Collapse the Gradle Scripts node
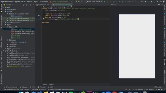The height and width of the screenshot is (93, 166). click(x=3, y=51)
